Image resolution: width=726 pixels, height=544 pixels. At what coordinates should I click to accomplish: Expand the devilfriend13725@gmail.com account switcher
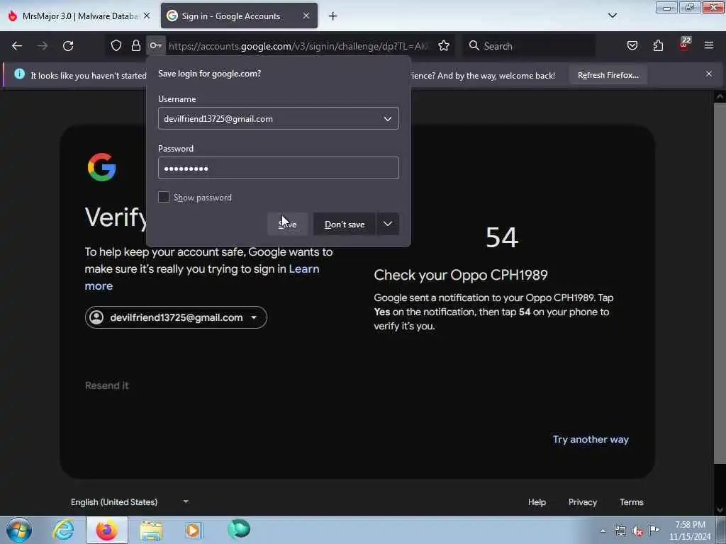coord(176,317)
